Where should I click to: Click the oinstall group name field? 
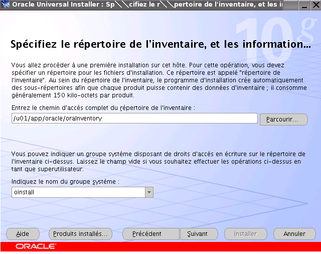[78, 192]
